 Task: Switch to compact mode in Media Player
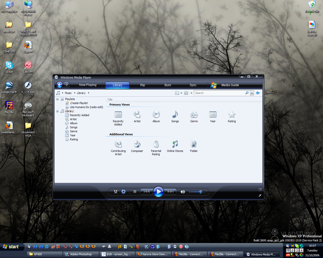(x=260, y=195)
